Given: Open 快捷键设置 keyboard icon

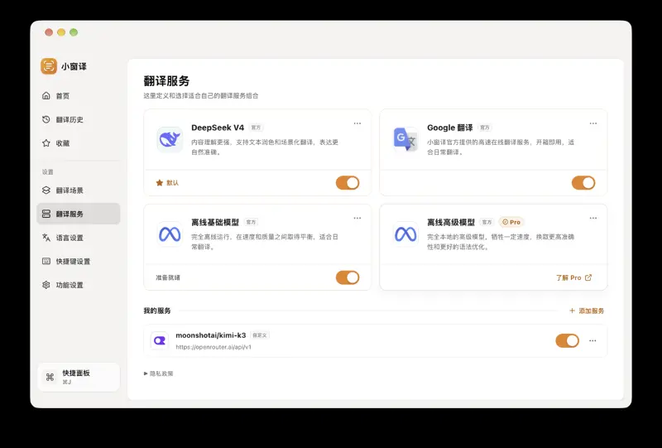Looking at the screenshot, I should [46, 261].
